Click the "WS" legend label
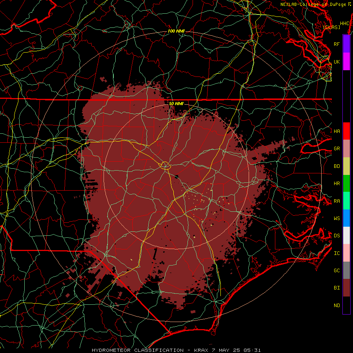 pyautogui.click(x=337, y=218)
